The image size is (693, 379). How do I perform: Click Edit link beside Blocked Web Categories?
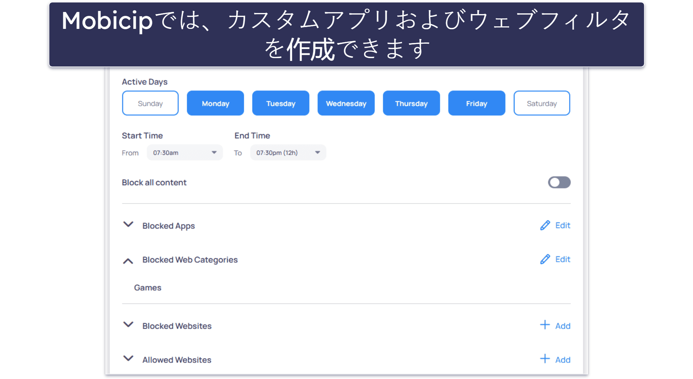[563, 259]
